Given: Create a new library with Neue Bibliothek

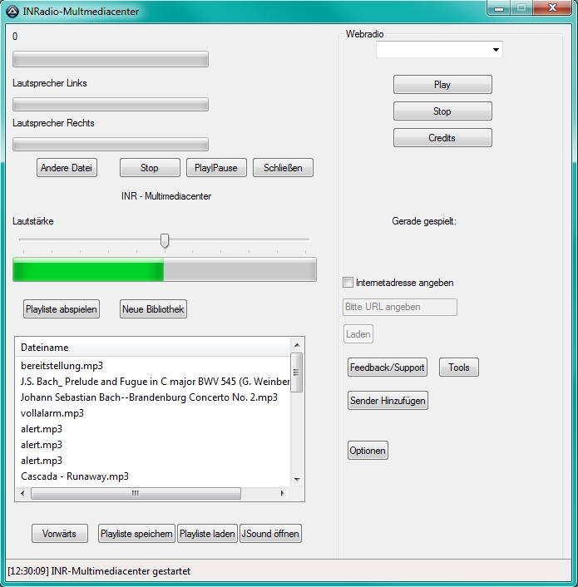Looking at the screenshot, I should 154,309.
